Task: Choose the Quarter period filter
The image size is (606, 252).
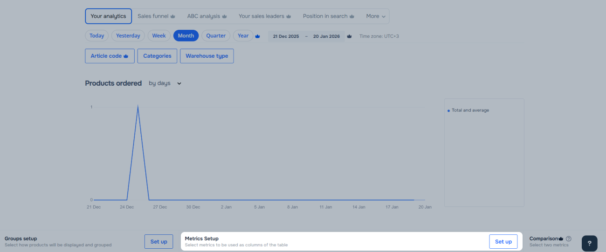Action: [x=216, y=36]
